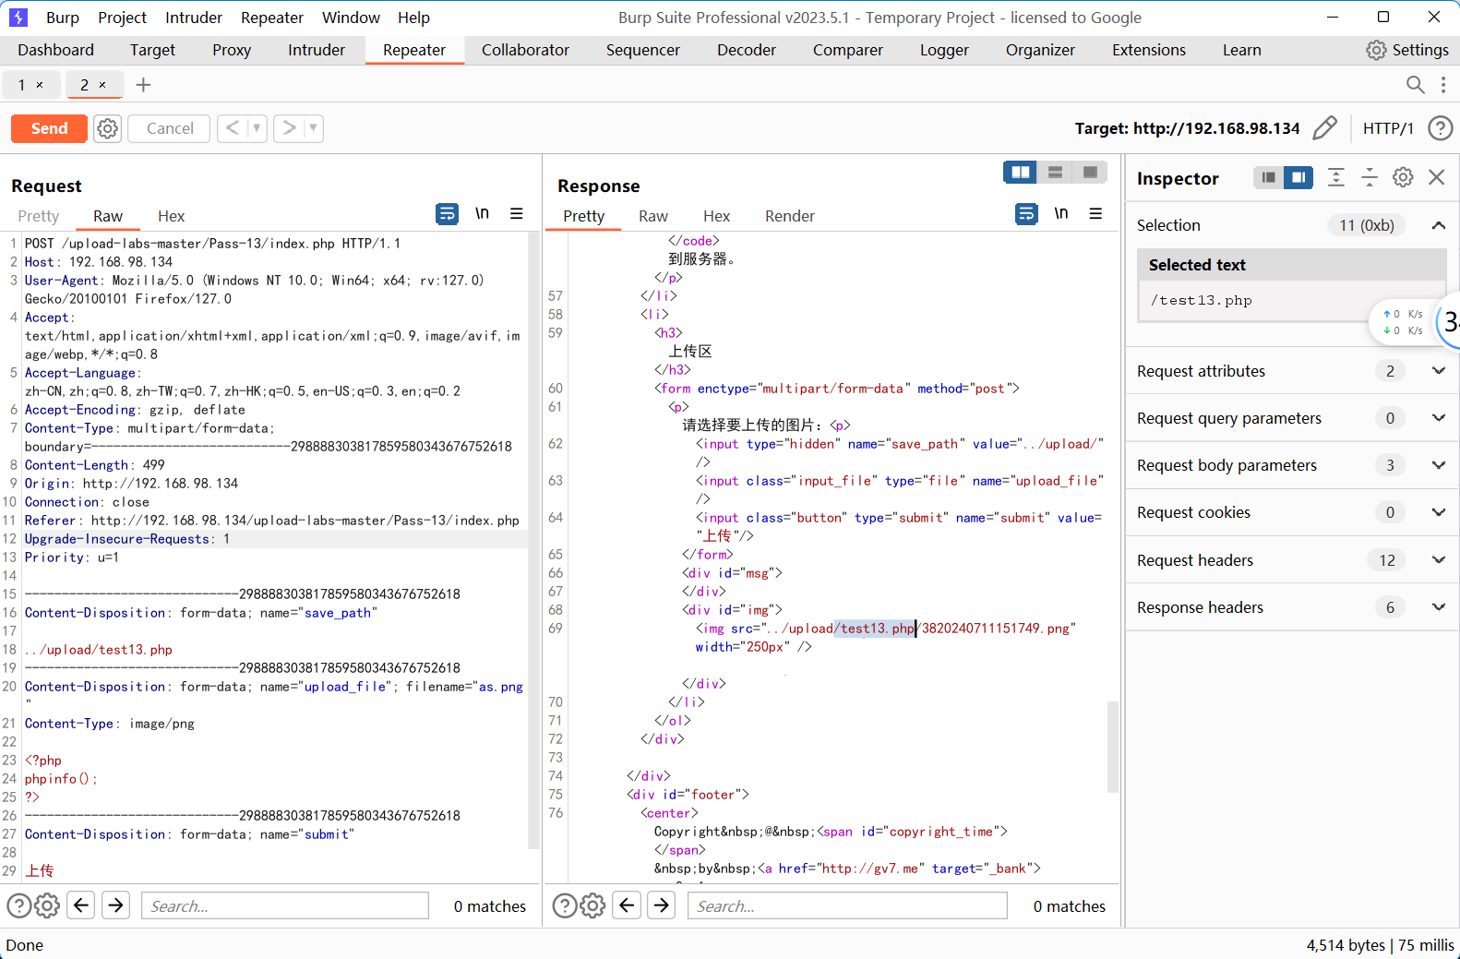Screen dimensions: 1460x959
Task: Dock Inspector layout left option
Action: coord(1269,177)
